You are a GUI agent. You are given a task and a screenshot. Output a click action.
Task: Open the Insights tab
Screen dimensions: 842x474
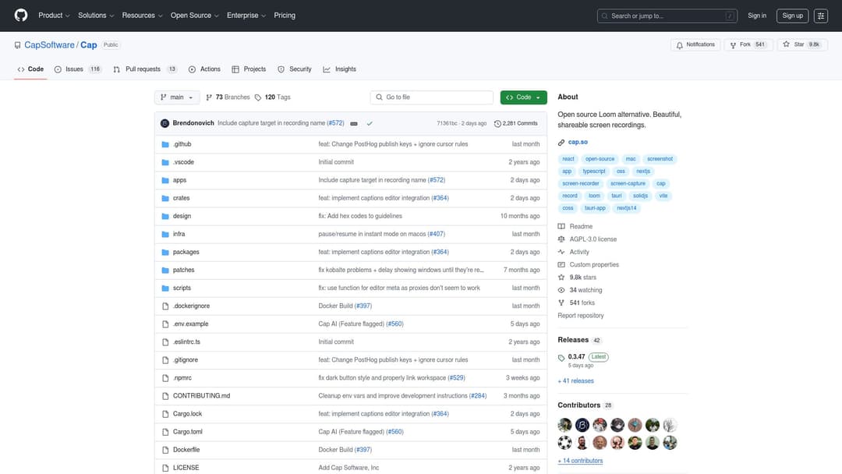339,69
